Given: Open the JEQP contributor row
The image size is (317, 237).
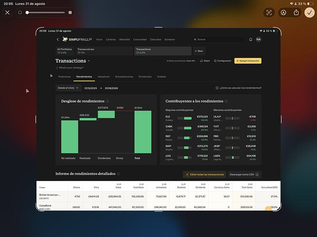Looking at the screenshot, I should click(234, 147).
